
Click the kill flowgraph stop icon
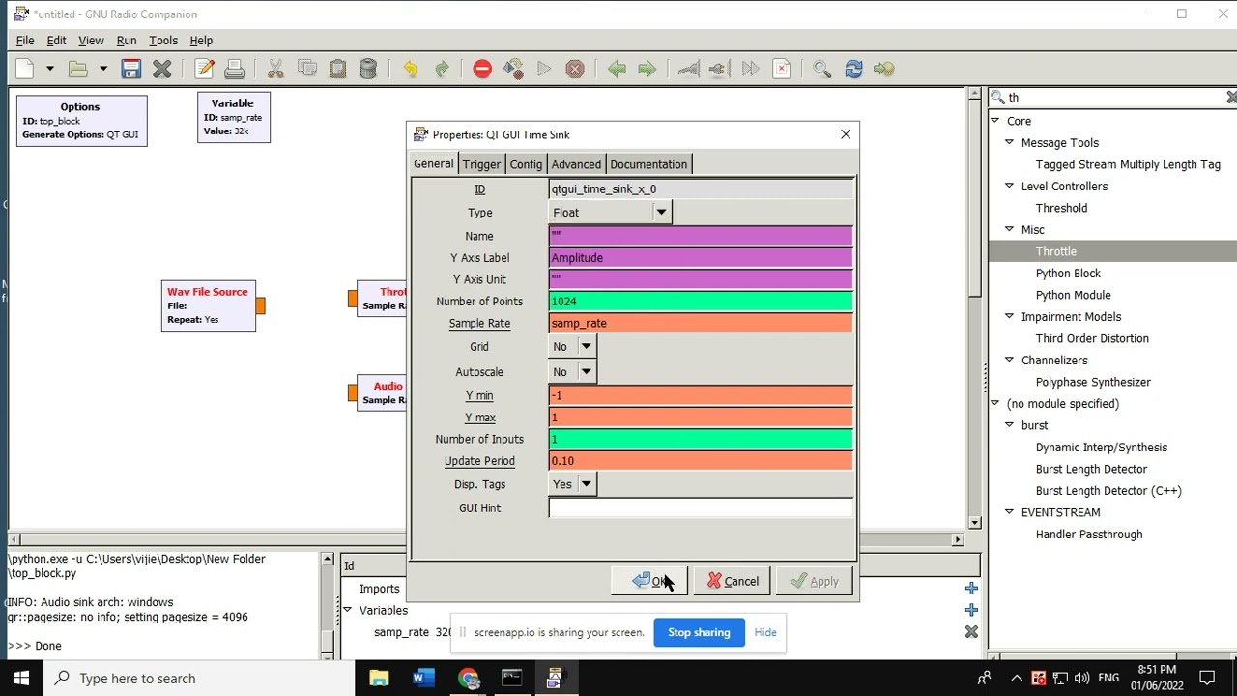575,69
